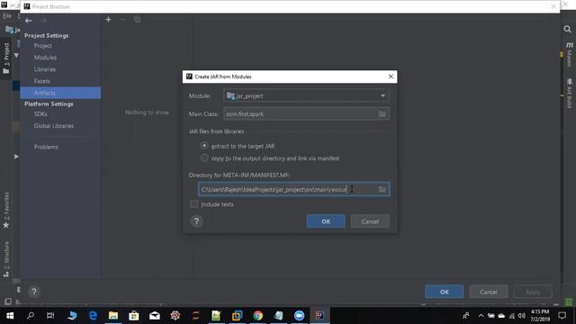Viewport: 576px width, 324px height.
Task: Open Global Libraries settings
Action: pyautogui.click(x=54, y=126)
